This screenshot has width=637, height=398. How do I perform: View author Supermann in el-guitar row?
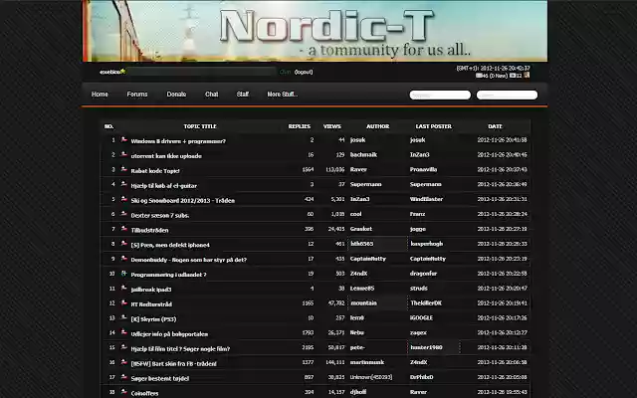point(365,184)
